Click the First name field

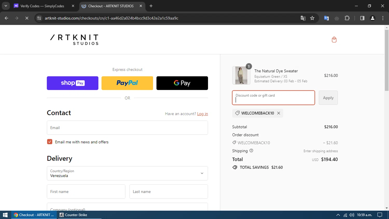click(86, 191)
